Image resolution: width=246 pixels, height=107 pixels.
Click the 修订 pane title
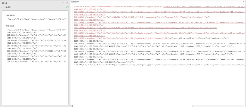click(x=4, y=3)
